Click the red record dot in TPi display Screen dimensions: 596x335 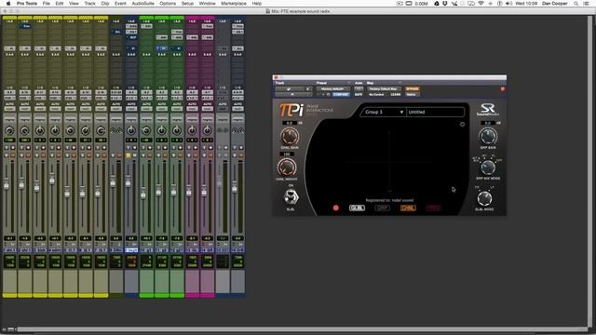click(335, 208)
